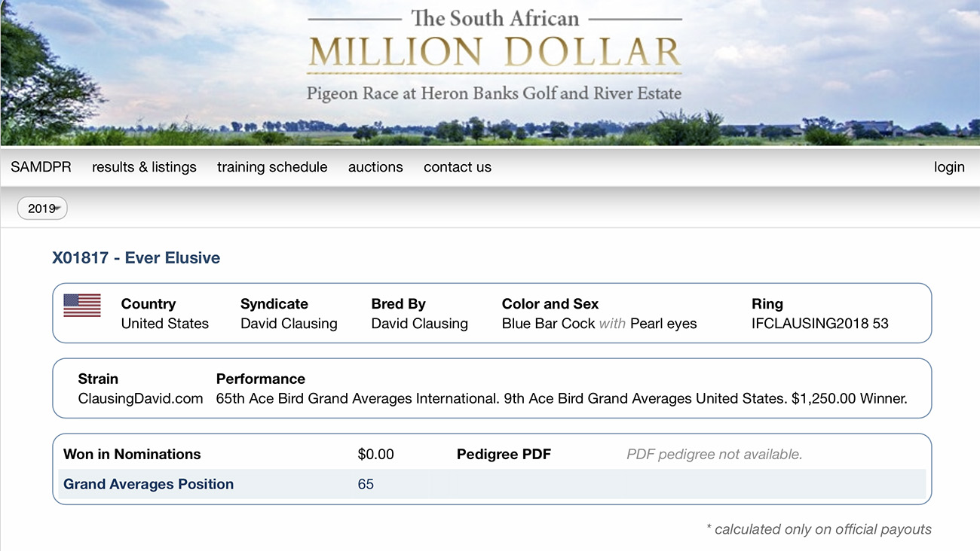Click David Clausing under Bred By

419,324
